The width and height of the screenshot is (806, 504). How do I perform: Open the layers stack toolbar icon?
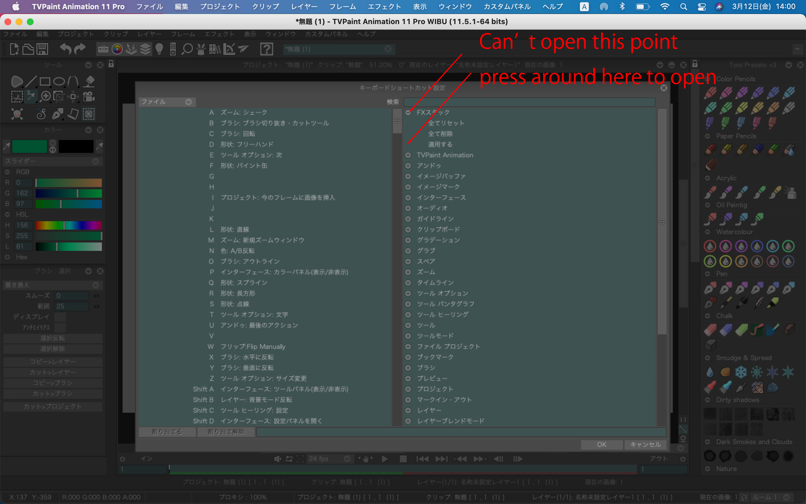pyautogui.click(x=145, y=49)
